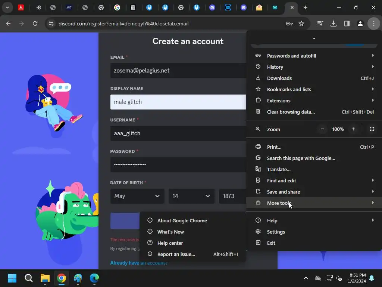Open the network display tray icon
Viewport: 382px width, 287px height.
click(x=329, y=278)
